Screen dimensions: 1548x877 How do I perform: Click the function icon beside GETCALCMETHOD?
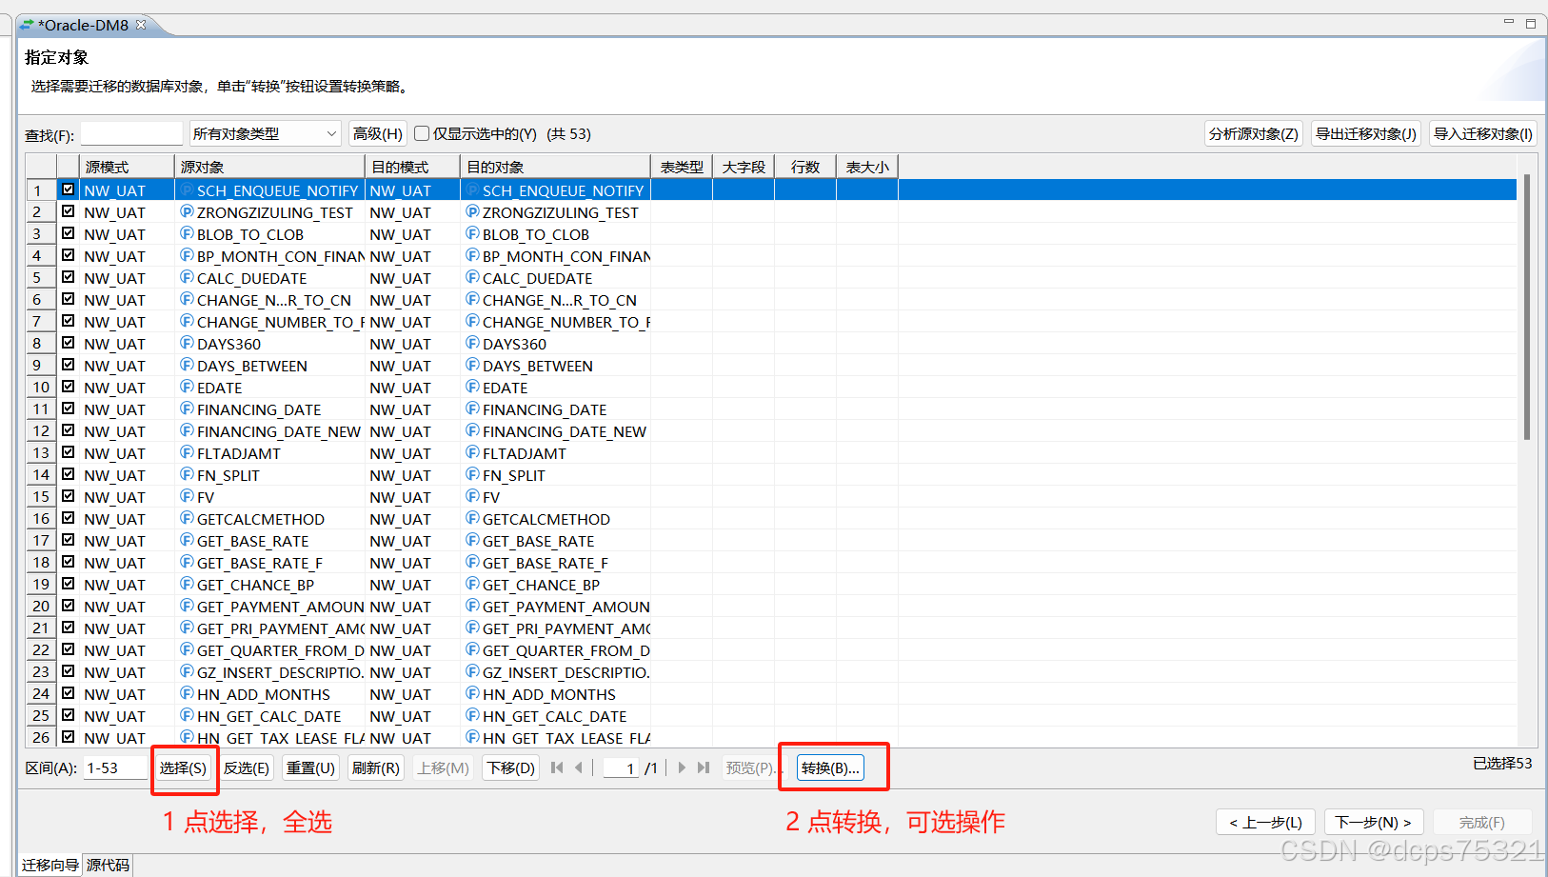point(187,518)
